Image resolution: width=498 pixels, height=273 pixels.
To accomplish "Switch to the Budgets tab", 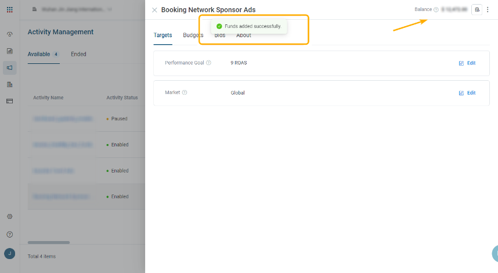I will point(193,35).
